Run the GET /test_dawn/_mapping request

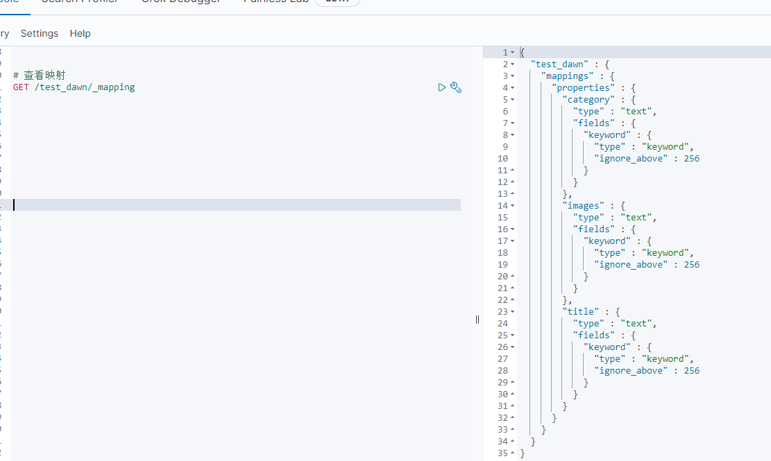441,87
